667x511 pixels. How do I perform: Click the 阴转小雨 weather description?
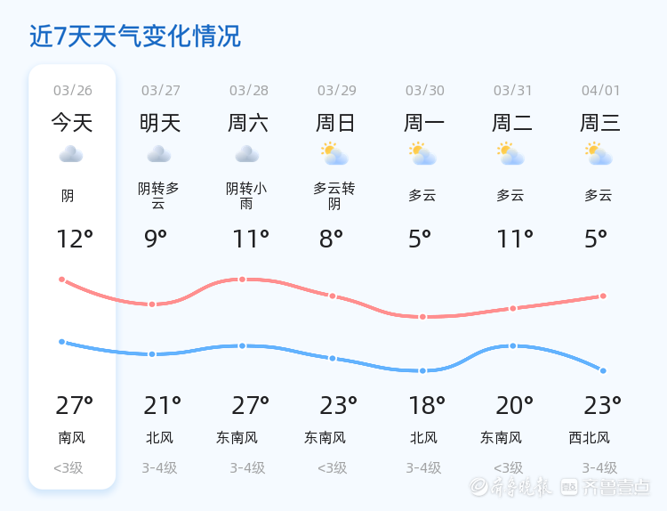click(246, 196)
